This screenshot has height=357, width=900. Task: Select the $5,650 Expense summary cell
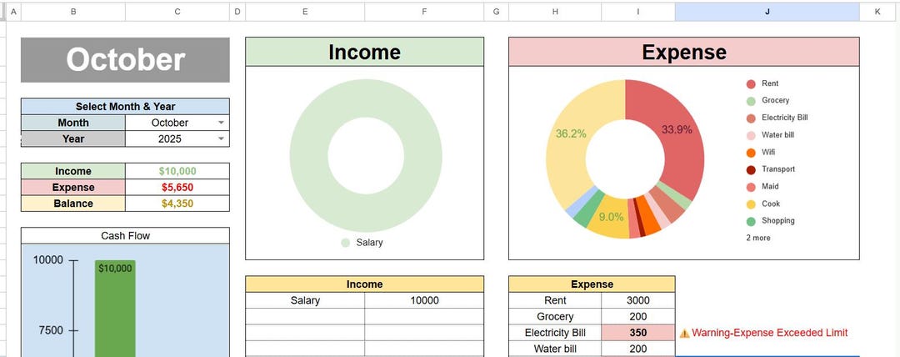177,188
